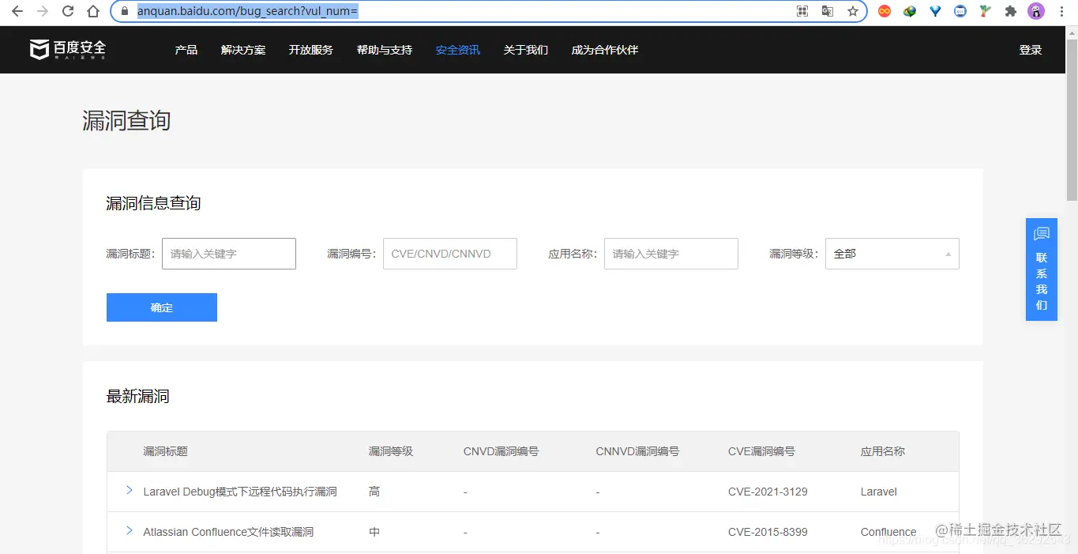The height and width of the screenshot is (554, 1078).
Task: Bookmark this page via star icon
Action: pos(852,11)
